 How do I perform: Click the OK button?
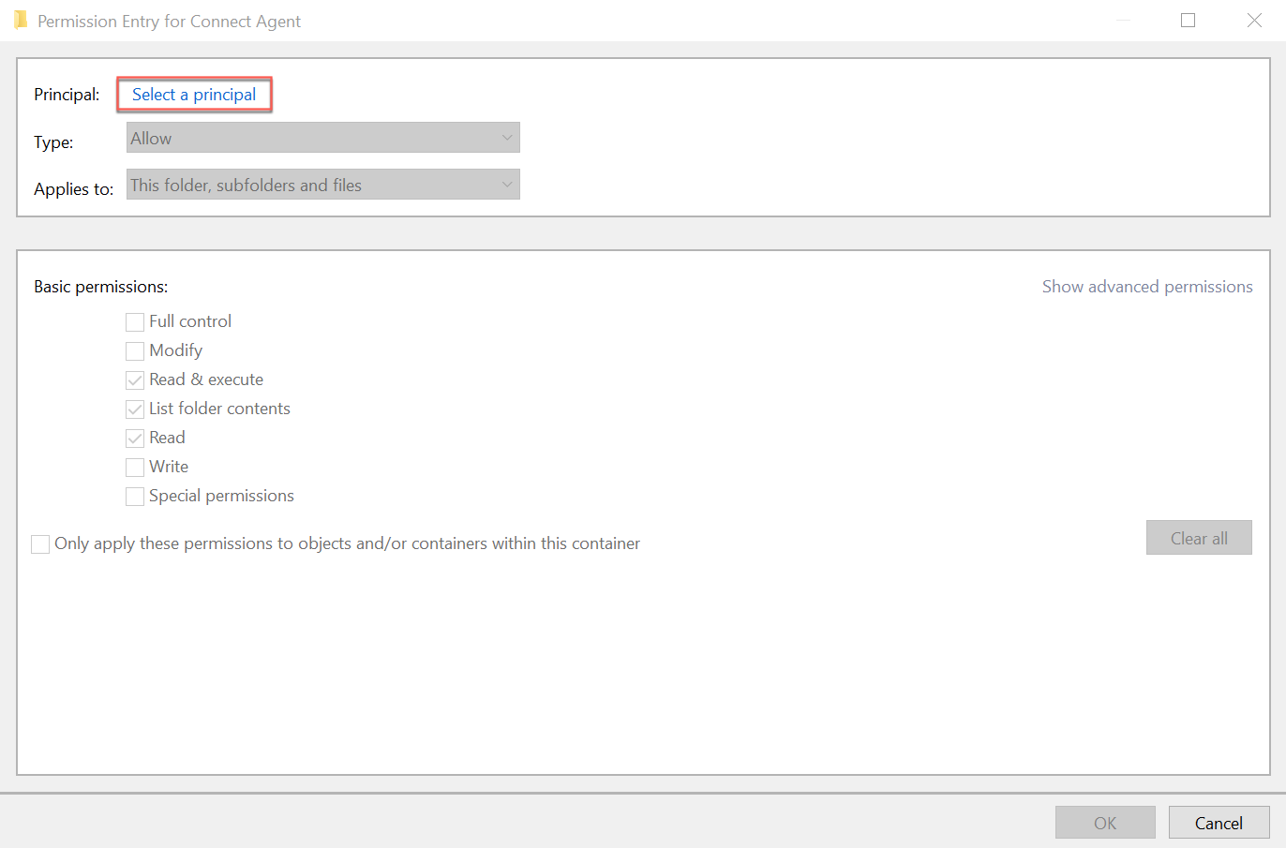pos(1104,823)
